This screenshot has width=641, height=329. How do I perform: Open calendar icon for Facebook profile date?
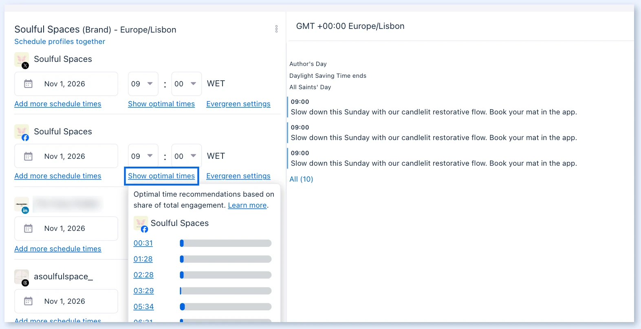(28, 156)
